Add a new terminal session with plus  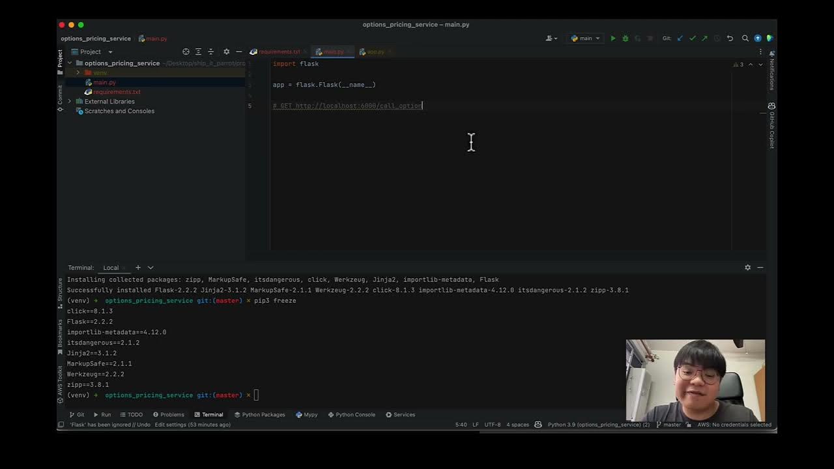137,268
